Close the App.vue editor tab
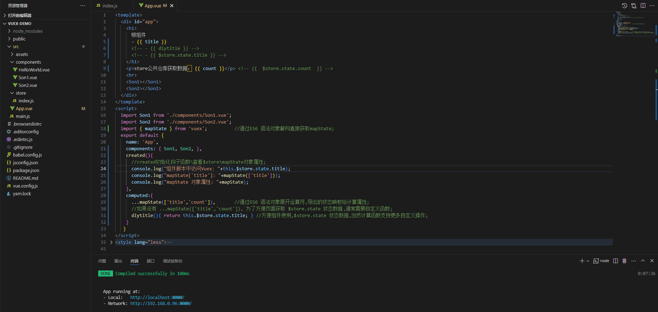The height and width of the screenshot is (312, 658). tap(172, 6)
